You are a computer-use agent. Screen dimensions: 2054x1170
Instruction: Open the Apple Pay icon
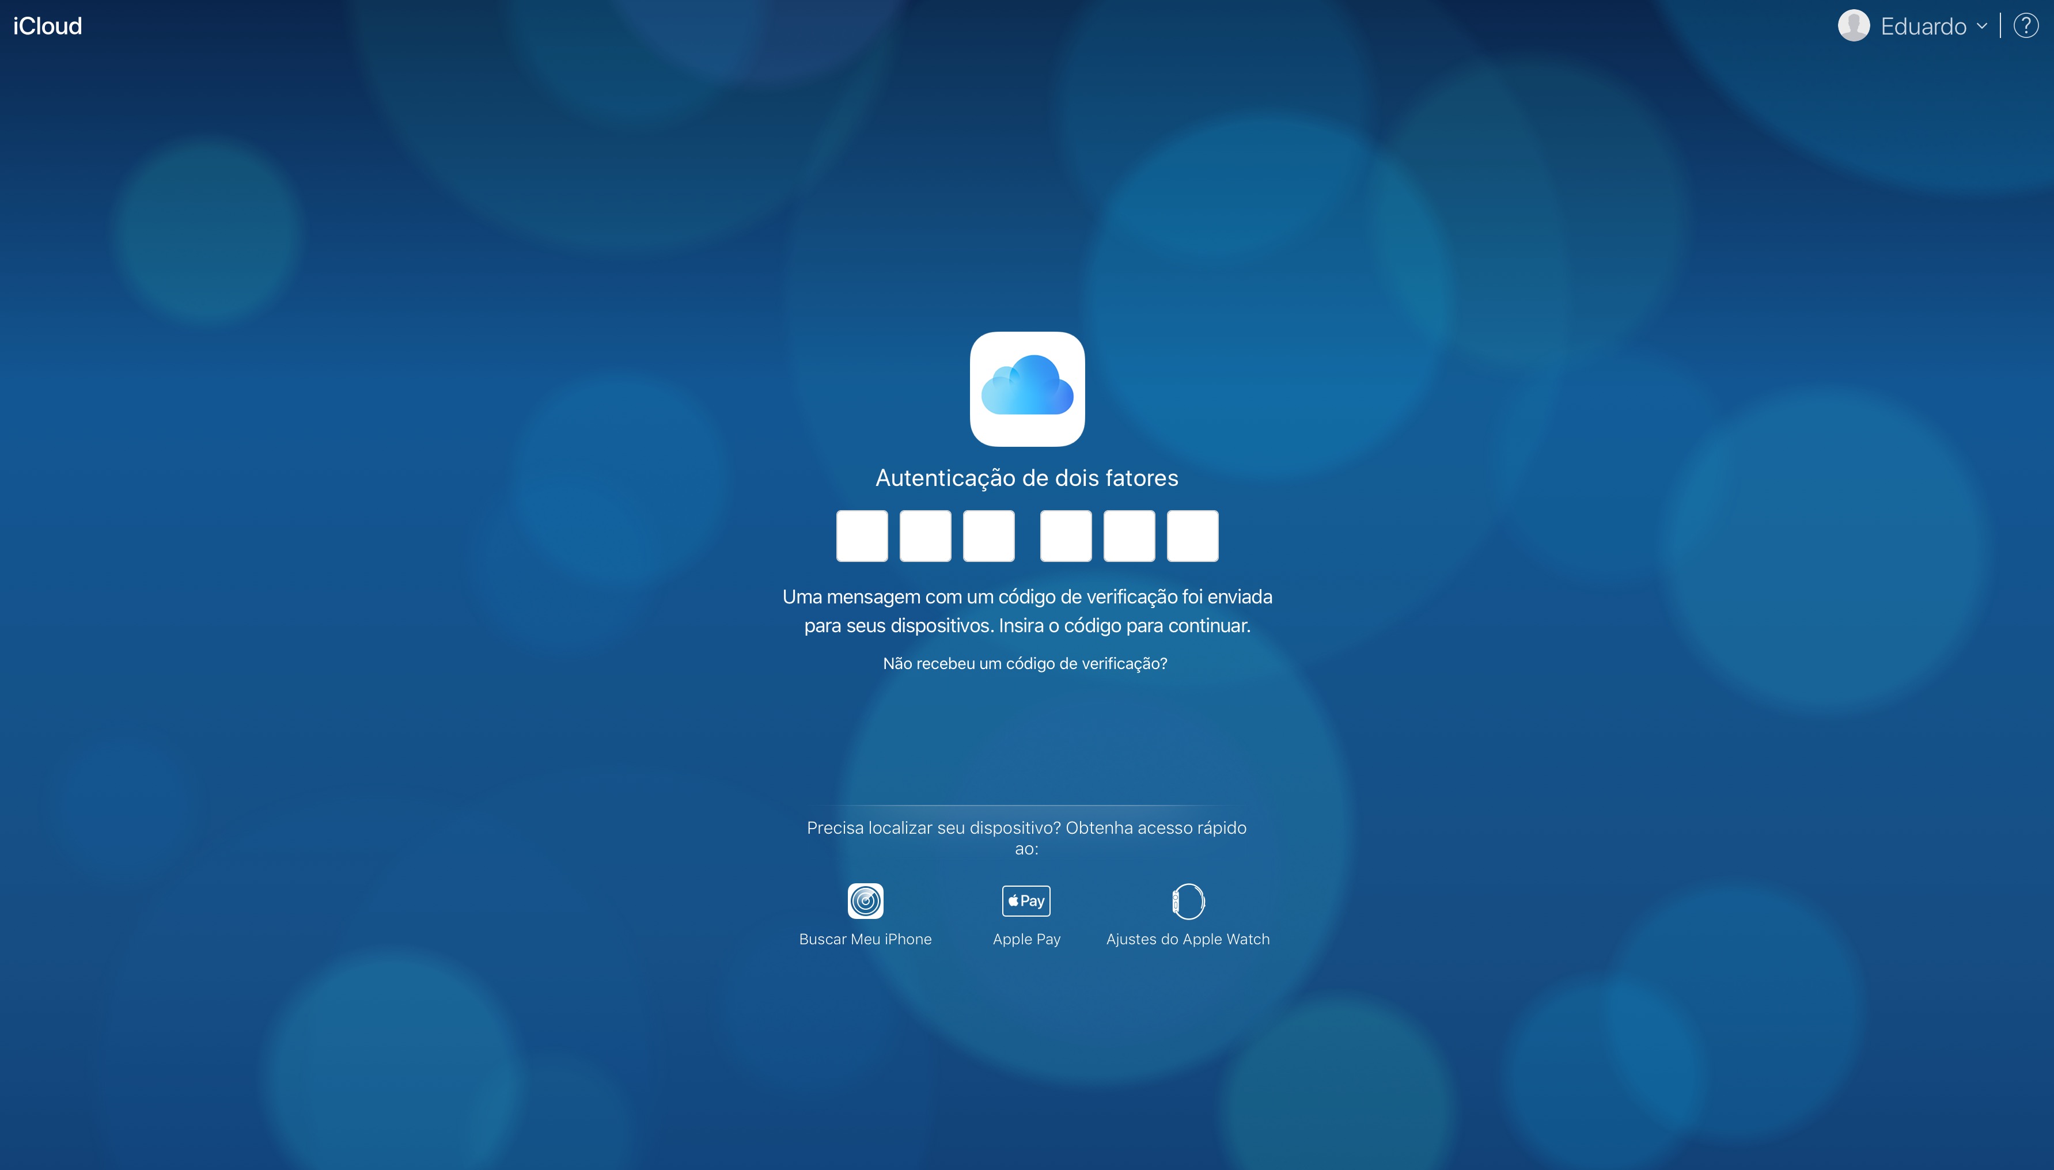point(1026,901)
